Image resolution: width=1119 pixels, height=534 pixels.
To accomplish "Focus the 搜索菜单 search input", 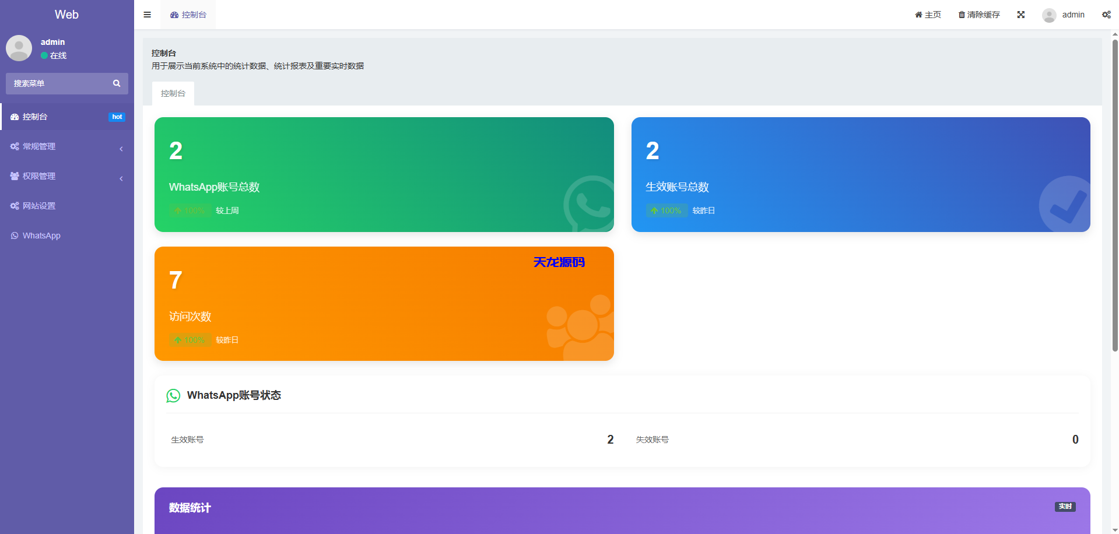I will coord(58,83).
